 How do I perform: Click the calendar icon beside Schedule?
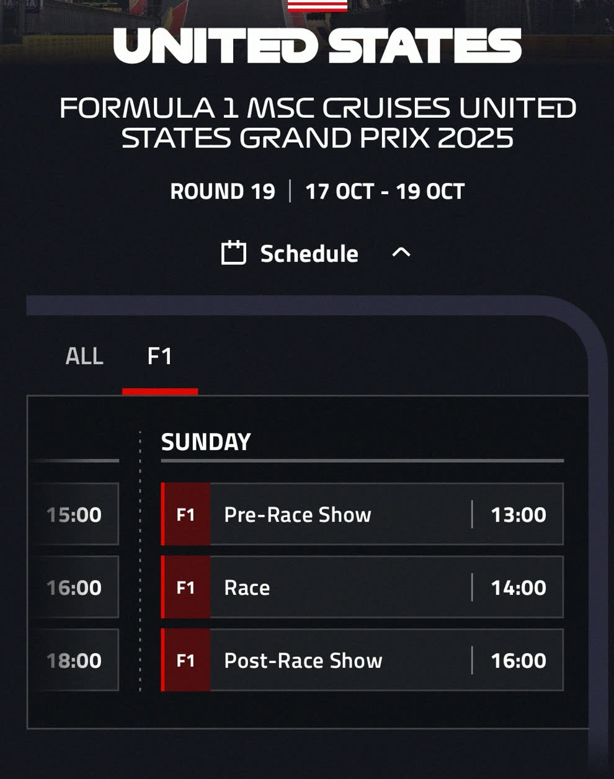[x=234, y=253]
